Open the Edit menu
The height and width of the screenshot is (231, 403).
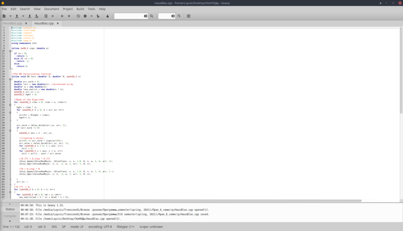(x=14, y=9)
